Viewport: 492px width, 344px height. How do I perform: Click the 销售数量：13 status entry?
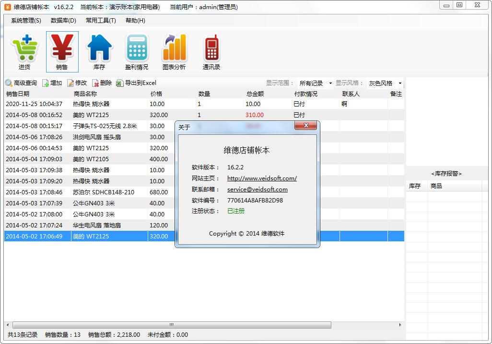(63, 334)
